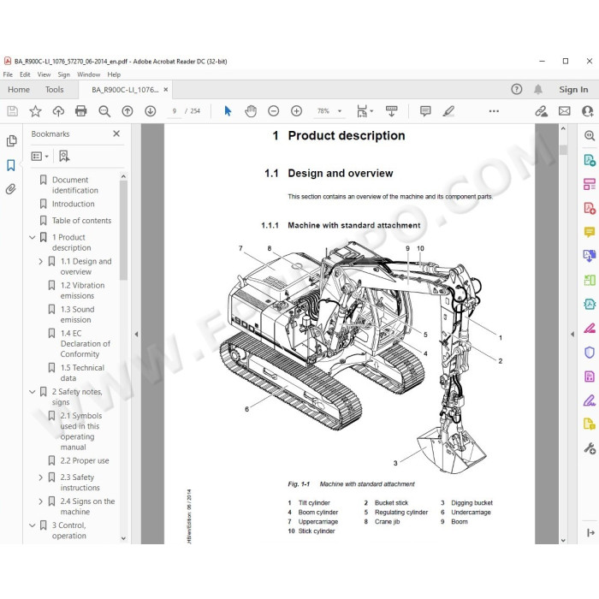Open the View menu
The width and height of the screenshot is (599, 599).
[44, 74]
